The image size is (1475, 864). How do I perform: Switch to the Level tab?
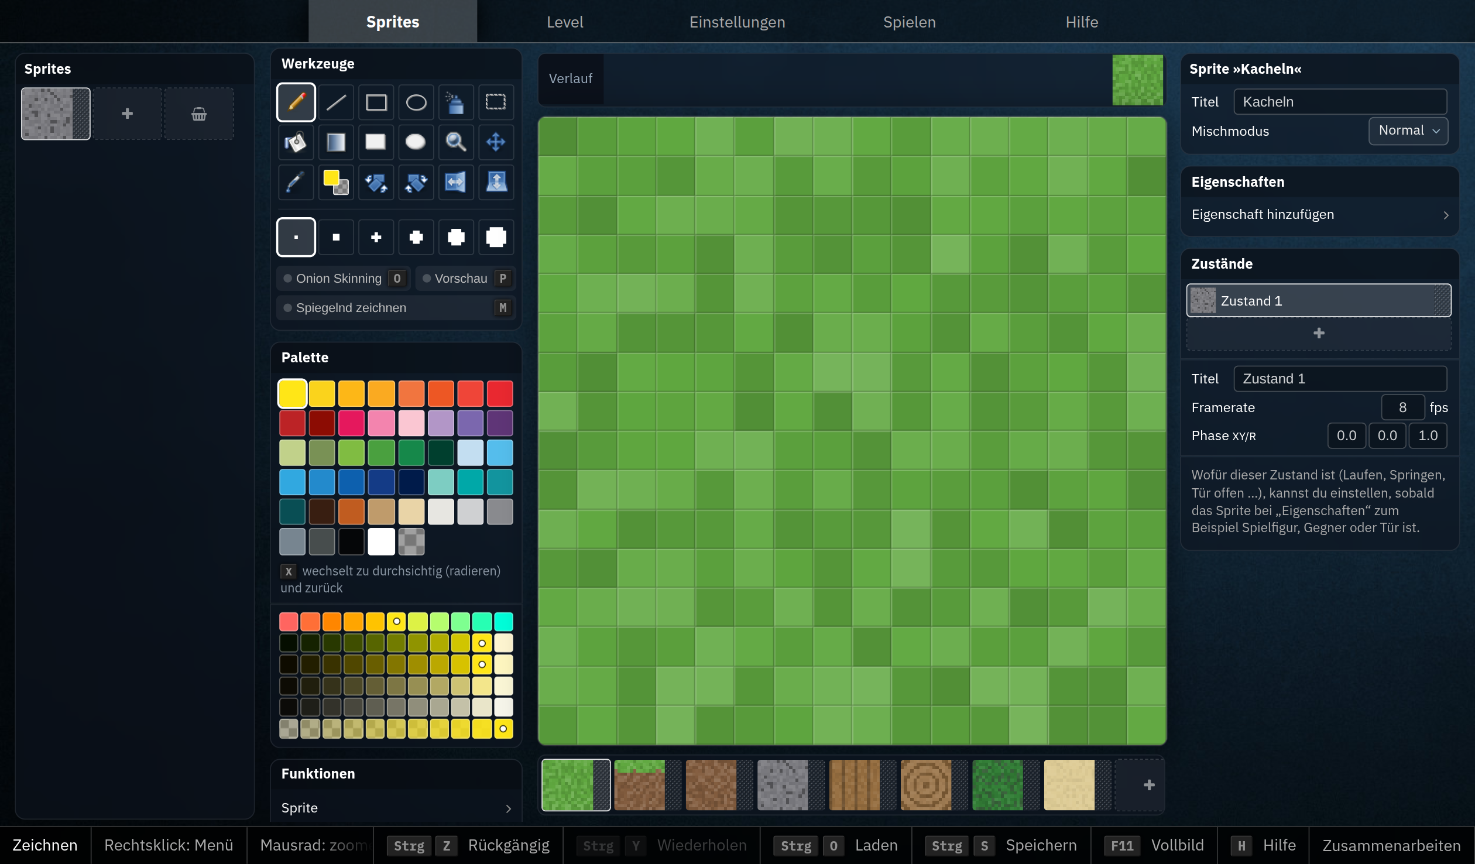coord(564,22)
